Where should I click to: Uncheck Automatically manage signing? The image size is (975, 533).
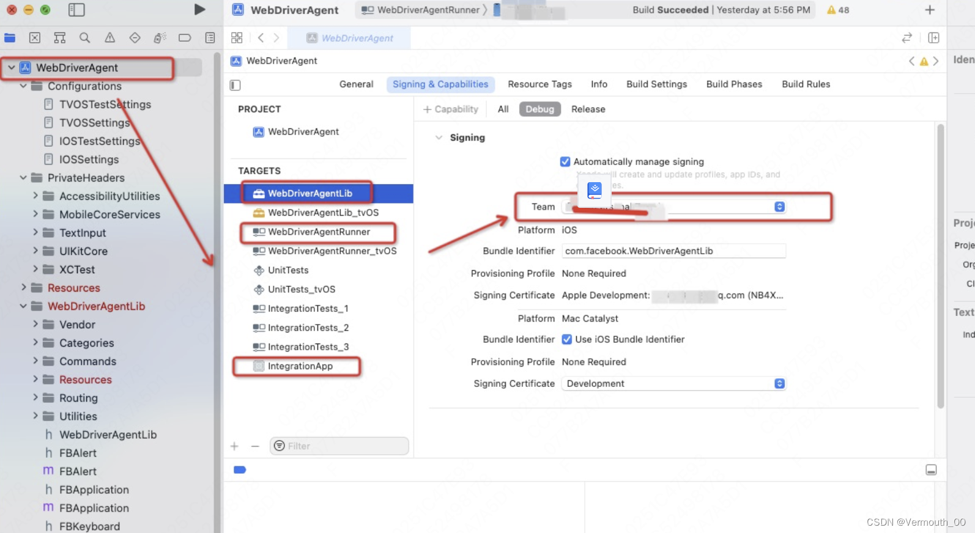(565, 162)
